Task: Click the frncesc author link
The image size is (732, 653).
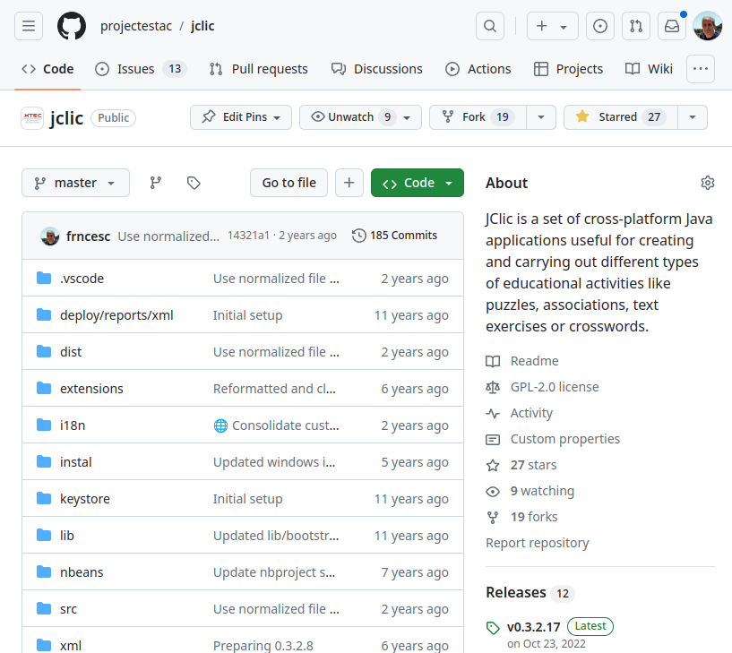Action: click(x=88, y=236)
